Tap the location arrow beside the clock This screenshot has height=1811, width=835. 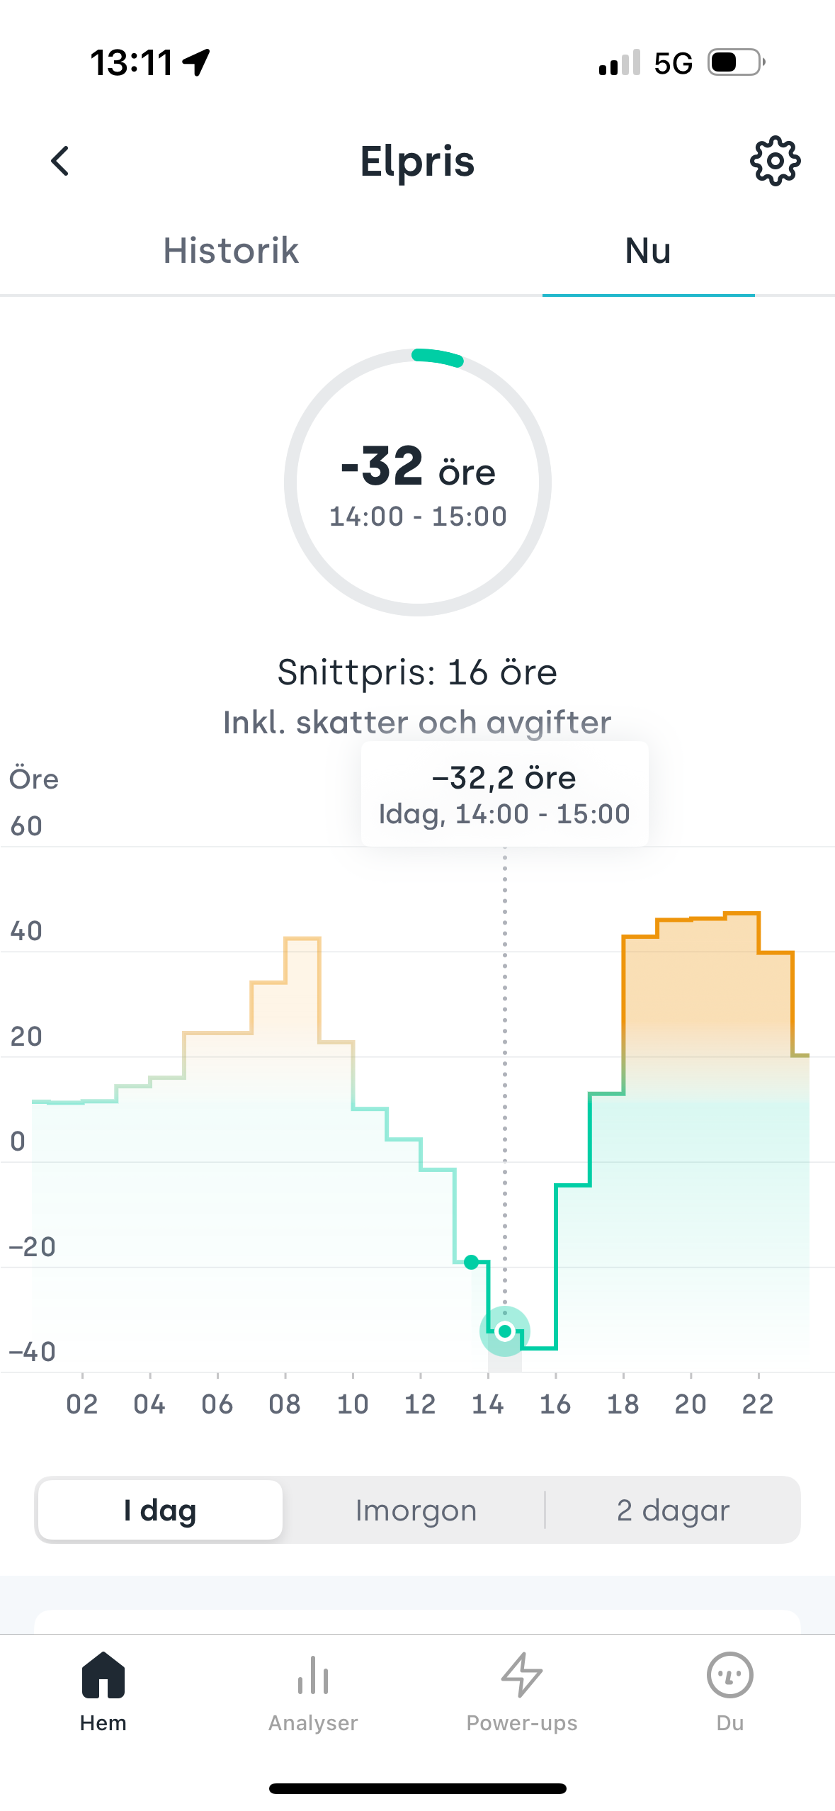pos(196,62)
